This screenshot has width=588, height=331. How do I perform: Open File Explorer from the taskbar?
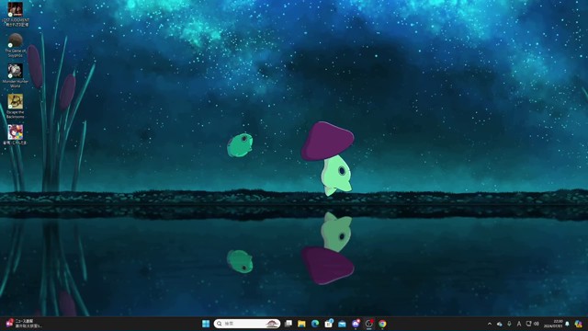click(301, 324)
